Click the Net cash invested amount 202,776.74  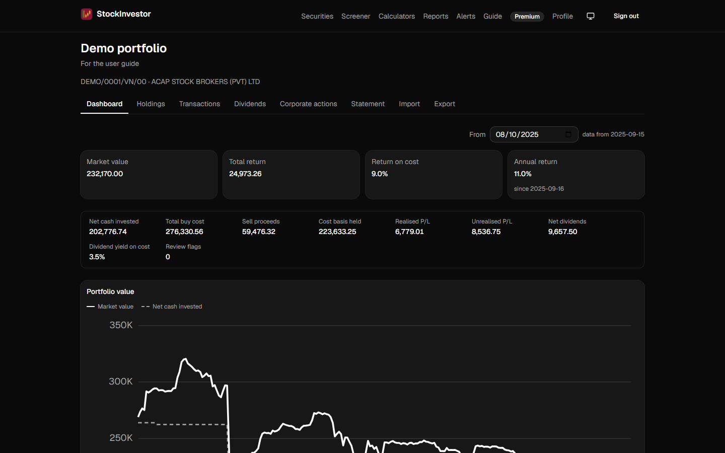(108, 232)
